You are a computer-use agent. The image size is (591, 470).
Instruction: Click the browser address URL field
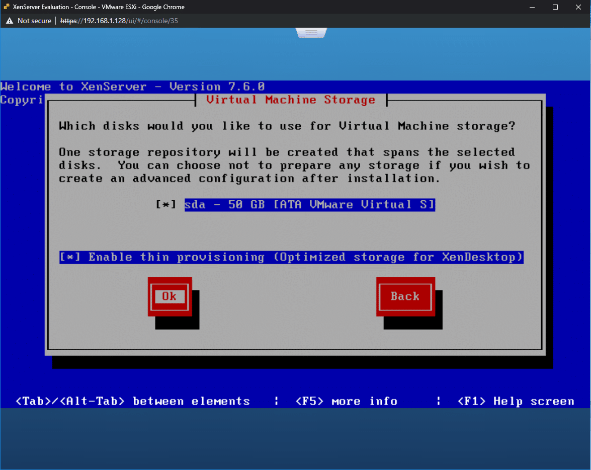click(119, 21)
